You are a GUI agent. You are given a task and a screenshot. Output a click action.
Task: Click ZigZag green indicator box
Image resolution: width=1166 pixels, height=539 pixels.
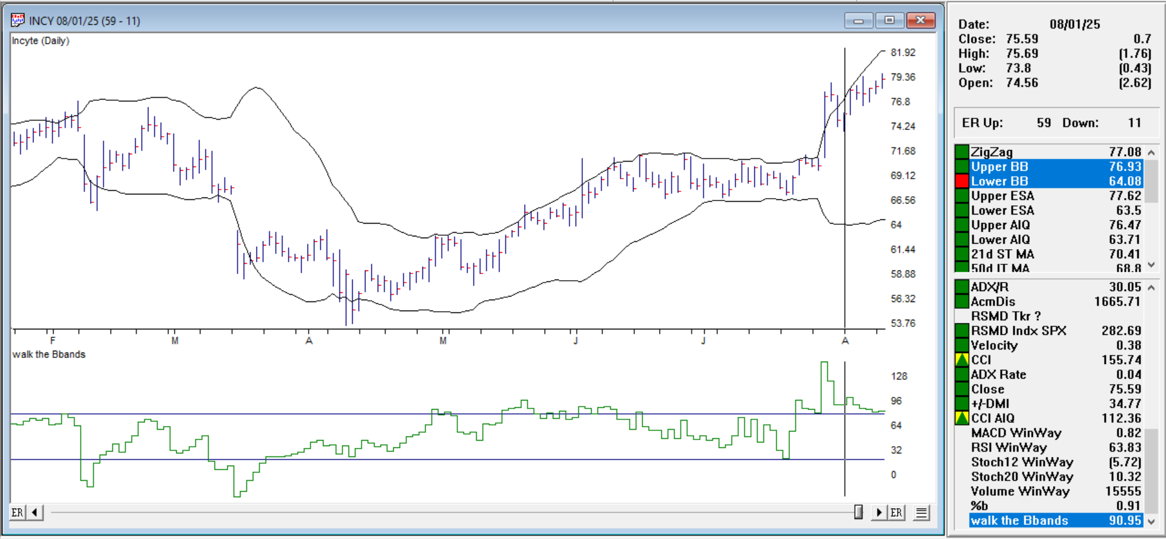pos(962,152)
